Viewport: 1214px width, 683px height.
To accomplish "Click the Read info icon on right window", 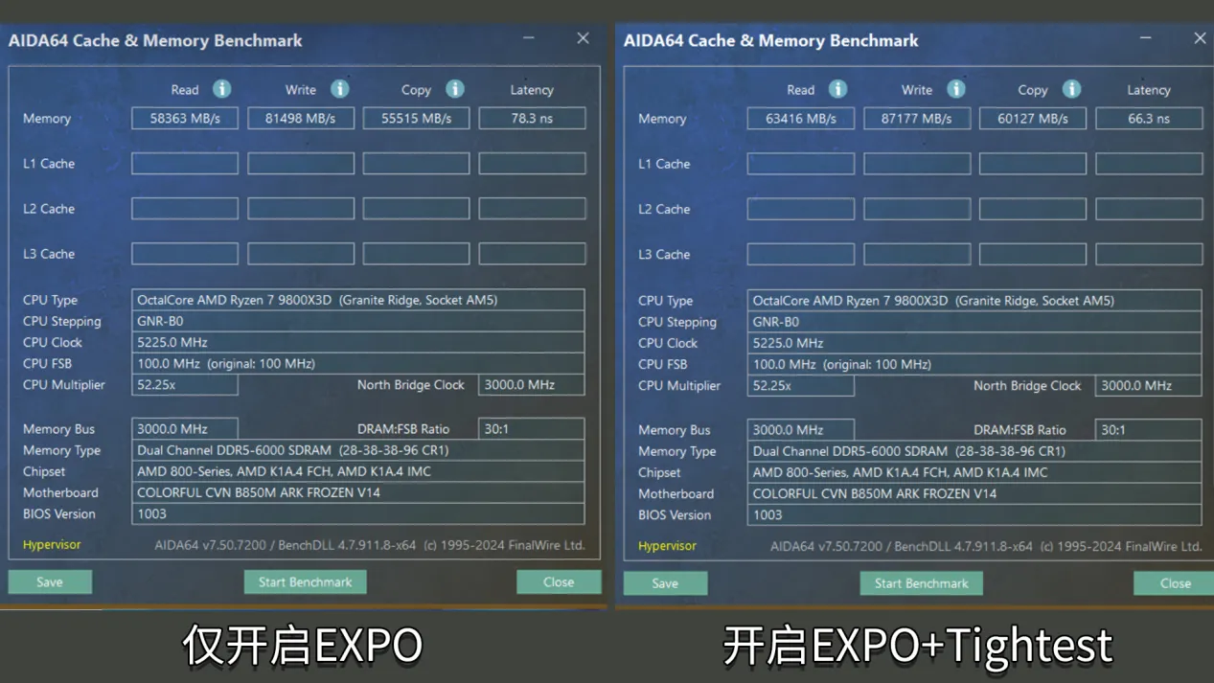I will click(x=836, y=89).
